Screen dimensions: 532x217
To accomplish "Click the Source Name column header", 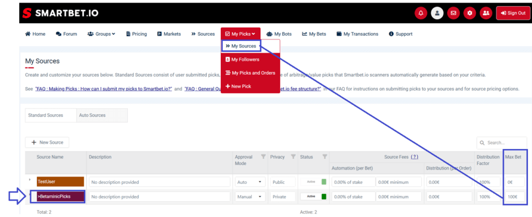I will (50, 157).
